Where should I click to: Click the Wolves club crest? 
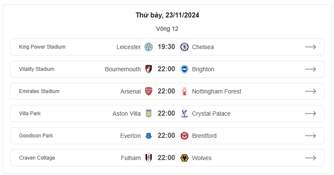pyautogui.click(x=184, y=158)
